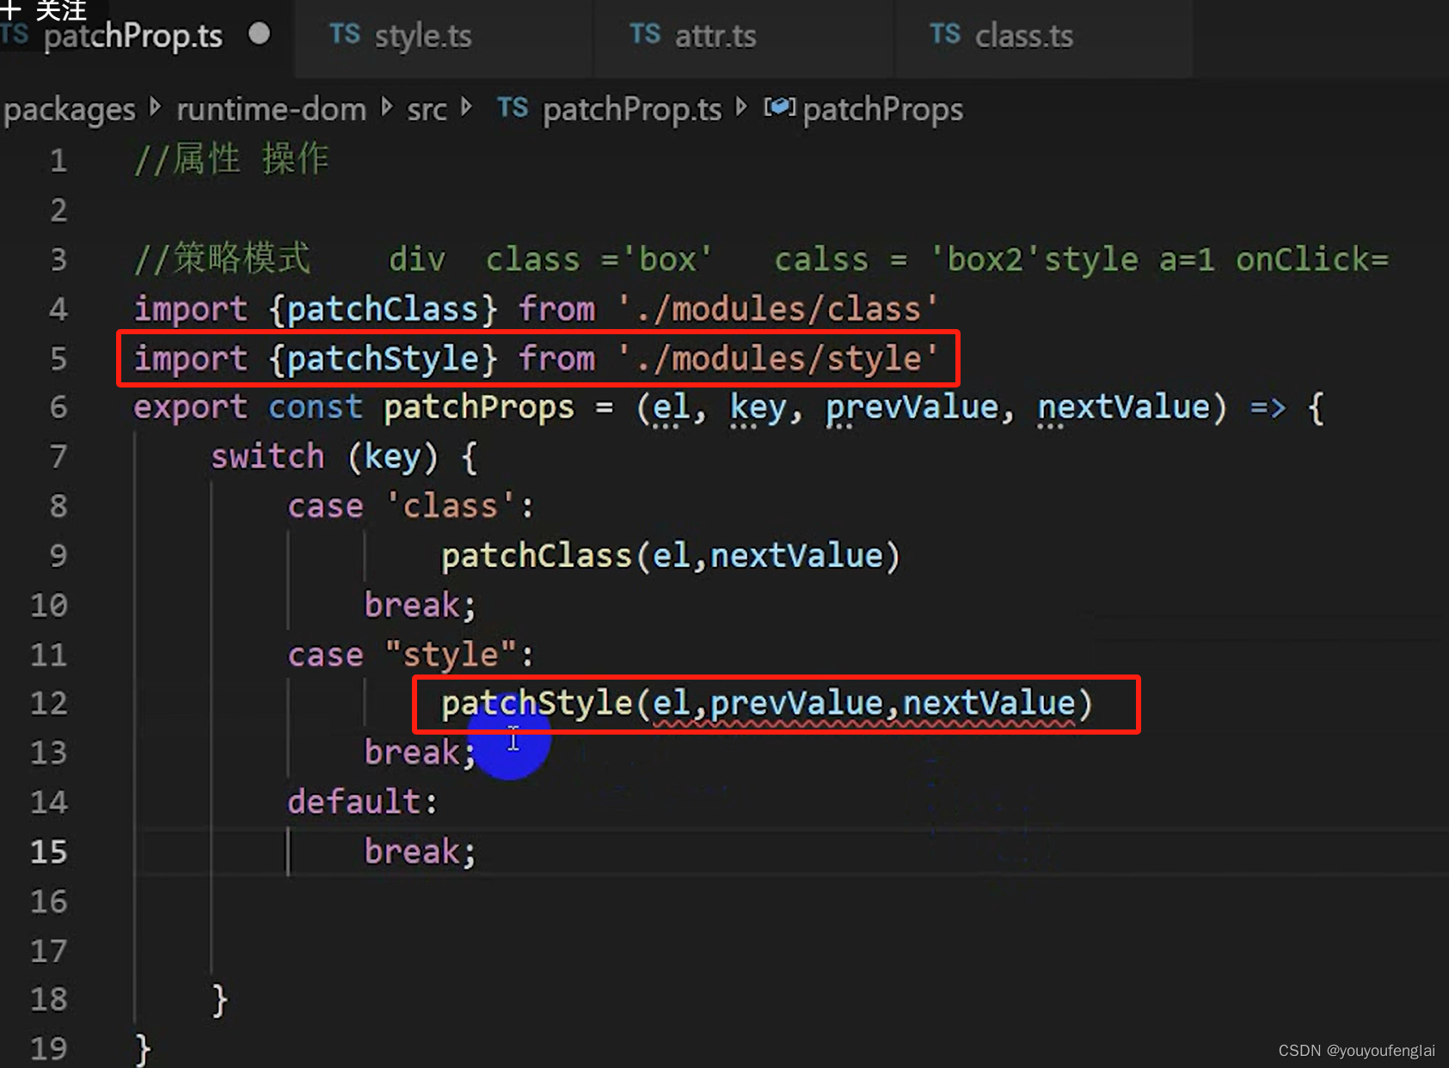Open the packages breadcrumb segment

[x=70, y=110]
